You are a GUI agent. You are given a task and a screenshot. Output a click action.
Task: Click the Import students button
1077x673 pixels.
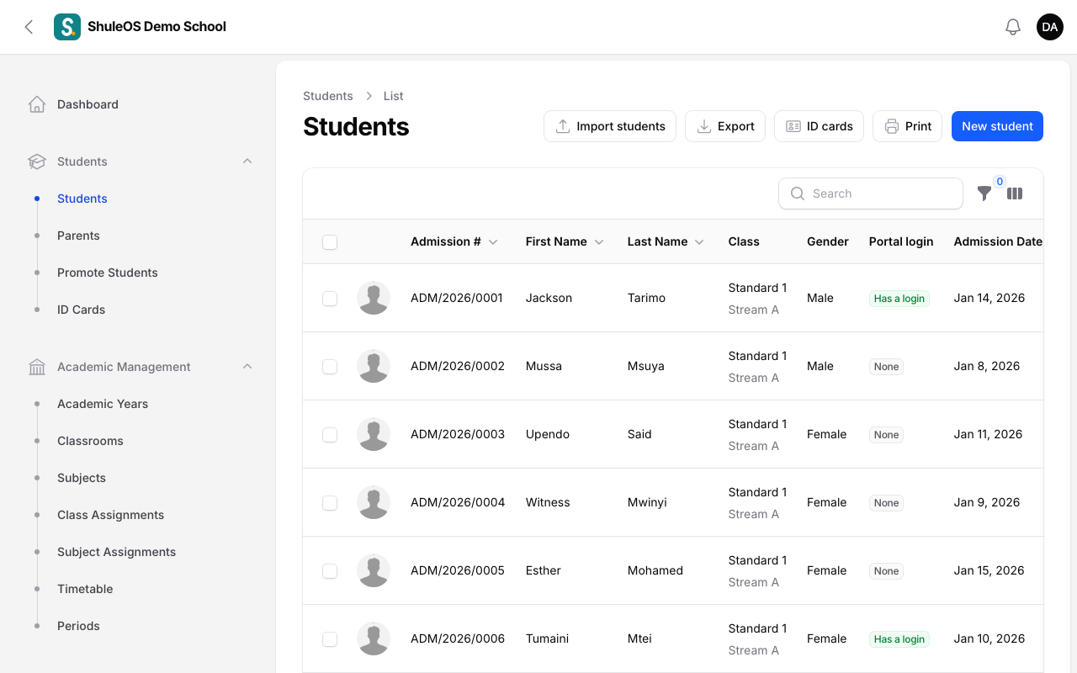click(610, 126)
